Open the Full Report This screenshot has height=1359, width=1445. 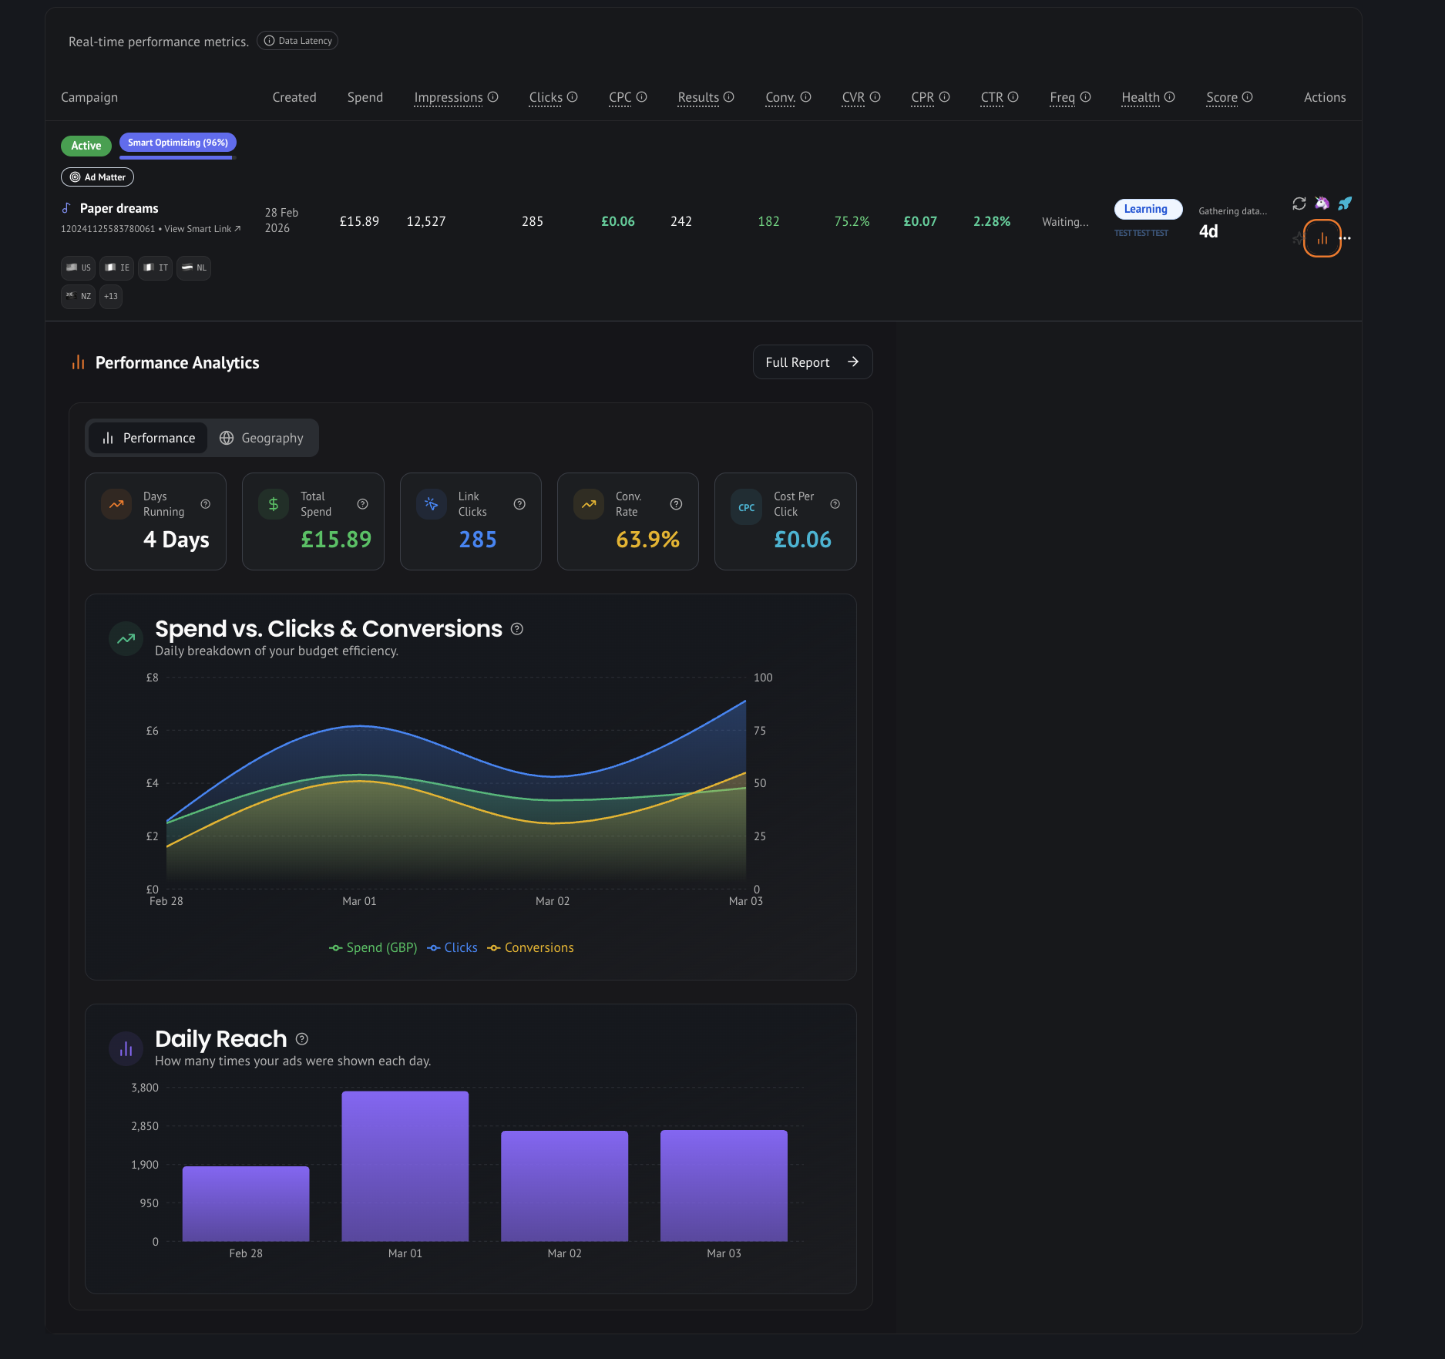[812, 362]
